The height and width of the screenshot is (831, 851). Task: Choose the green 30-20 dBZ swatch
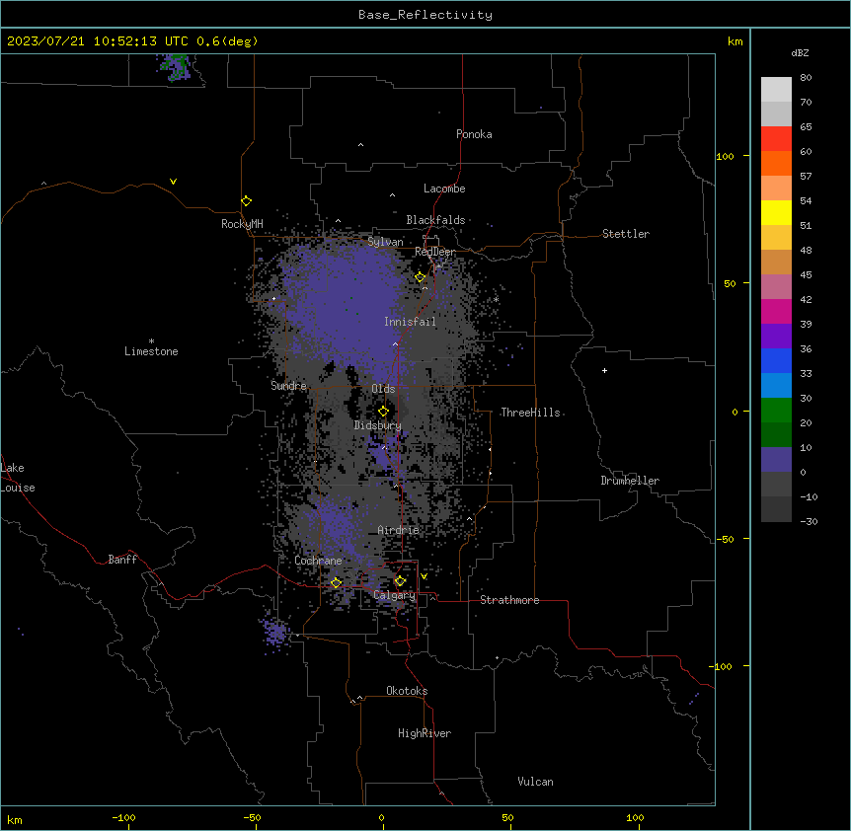(776, 411)
